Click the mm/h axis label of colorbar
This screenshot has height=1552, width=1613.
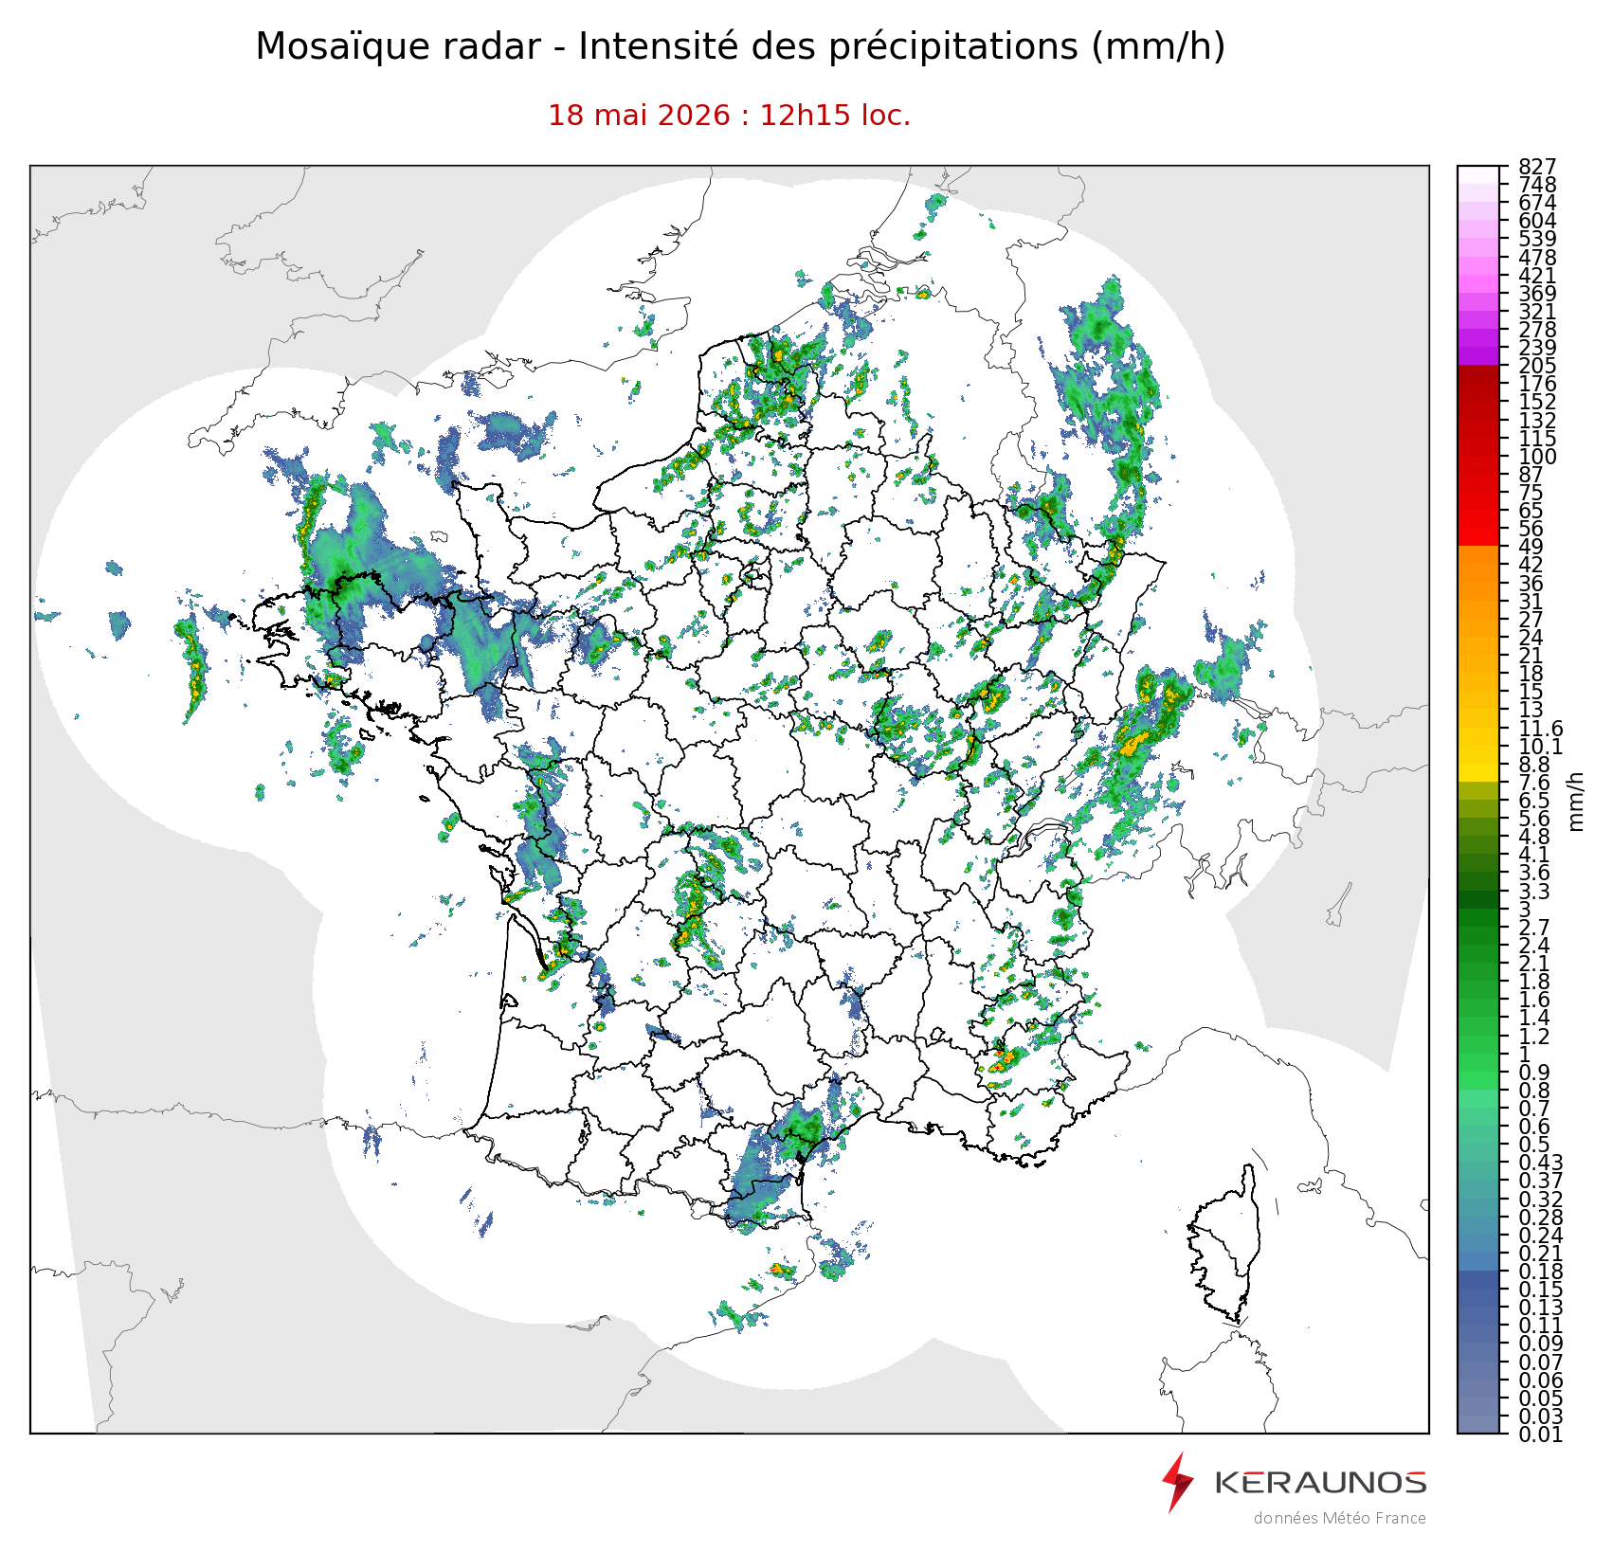pos(1576,801)
